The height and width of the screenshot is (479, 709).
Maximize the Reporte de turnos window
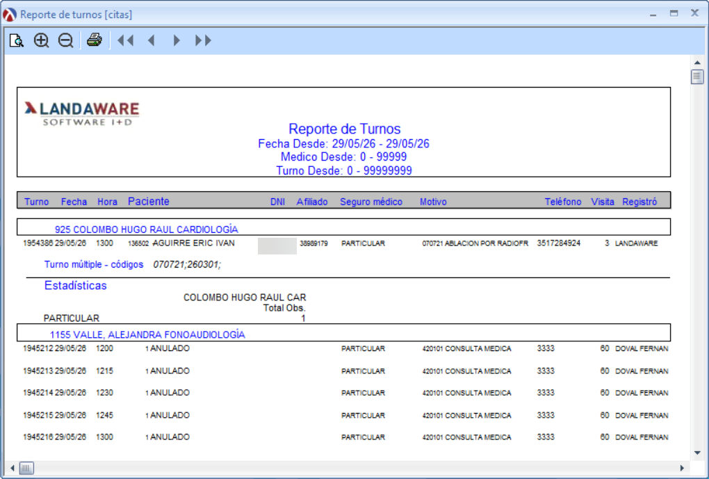[674, 14]
